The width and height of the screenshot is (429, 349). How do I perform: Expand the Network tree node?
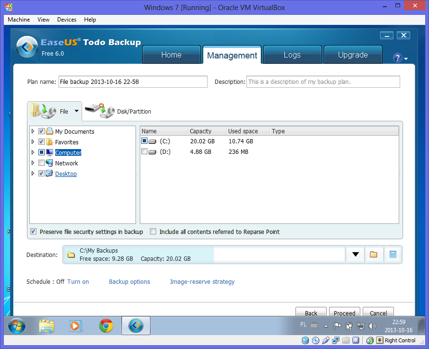coord(33,163)
